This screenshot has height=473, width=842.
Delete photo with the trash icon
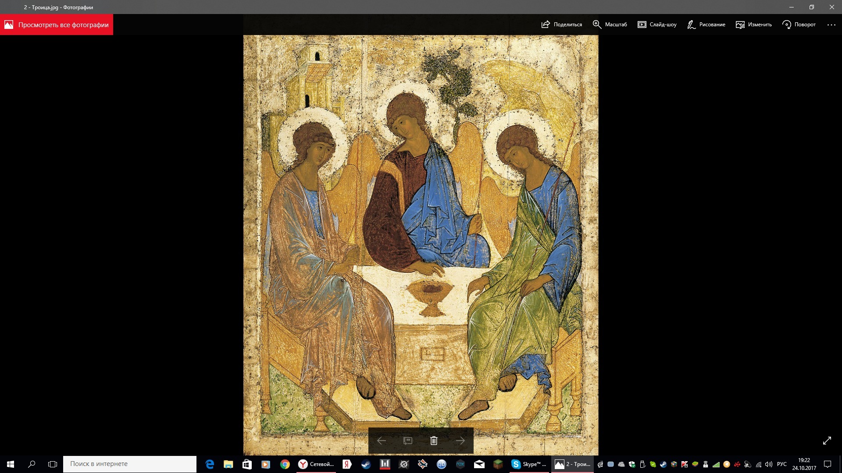[x=434, y=441]
